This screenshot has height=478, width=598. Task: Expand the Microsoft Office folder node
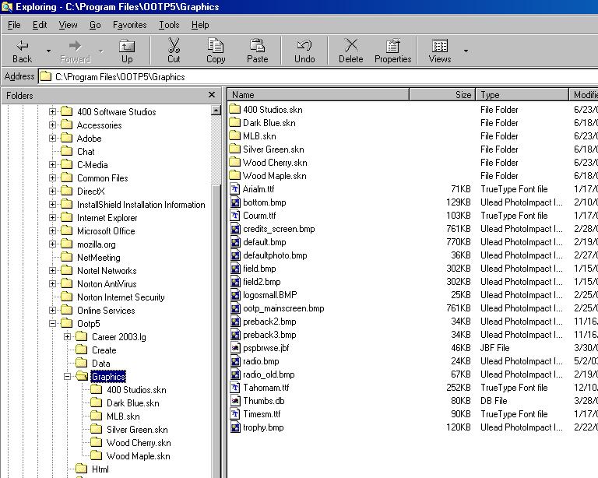pyautogui.click(x=53, y=231)
